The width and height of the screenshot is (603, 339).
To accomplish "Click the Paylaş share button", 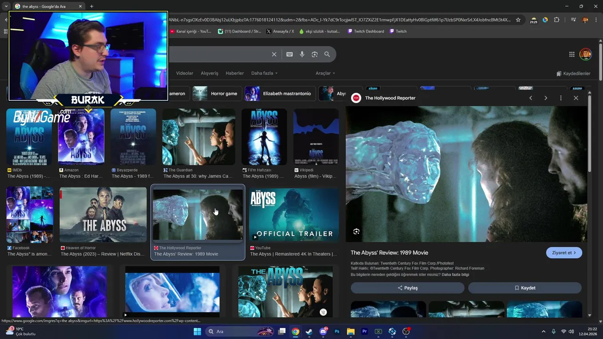I will point(407,288).
